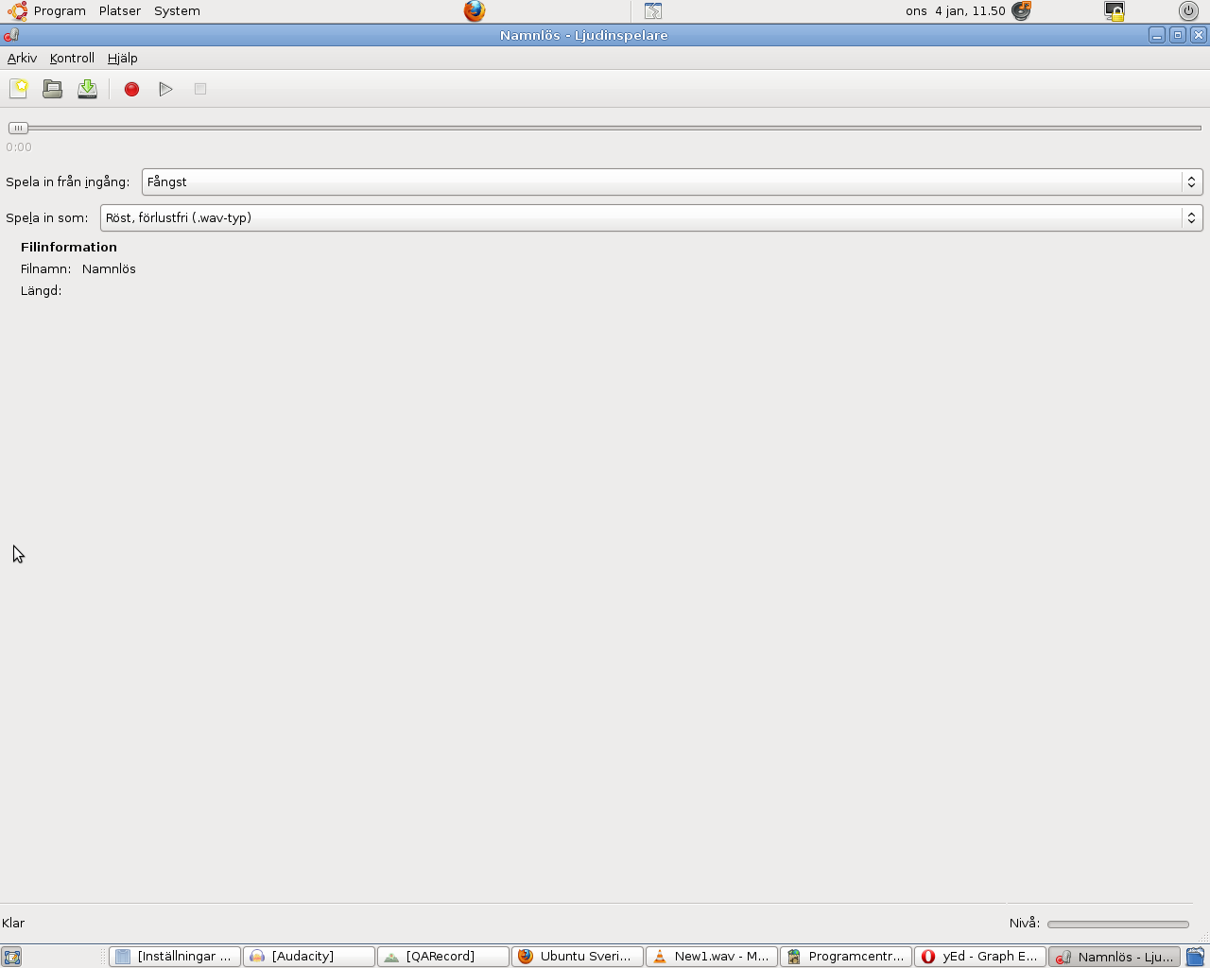The height and width of the screenshot is (968, 1210).
Task: Play the recording with the Play button
Action: click(166, 89)
